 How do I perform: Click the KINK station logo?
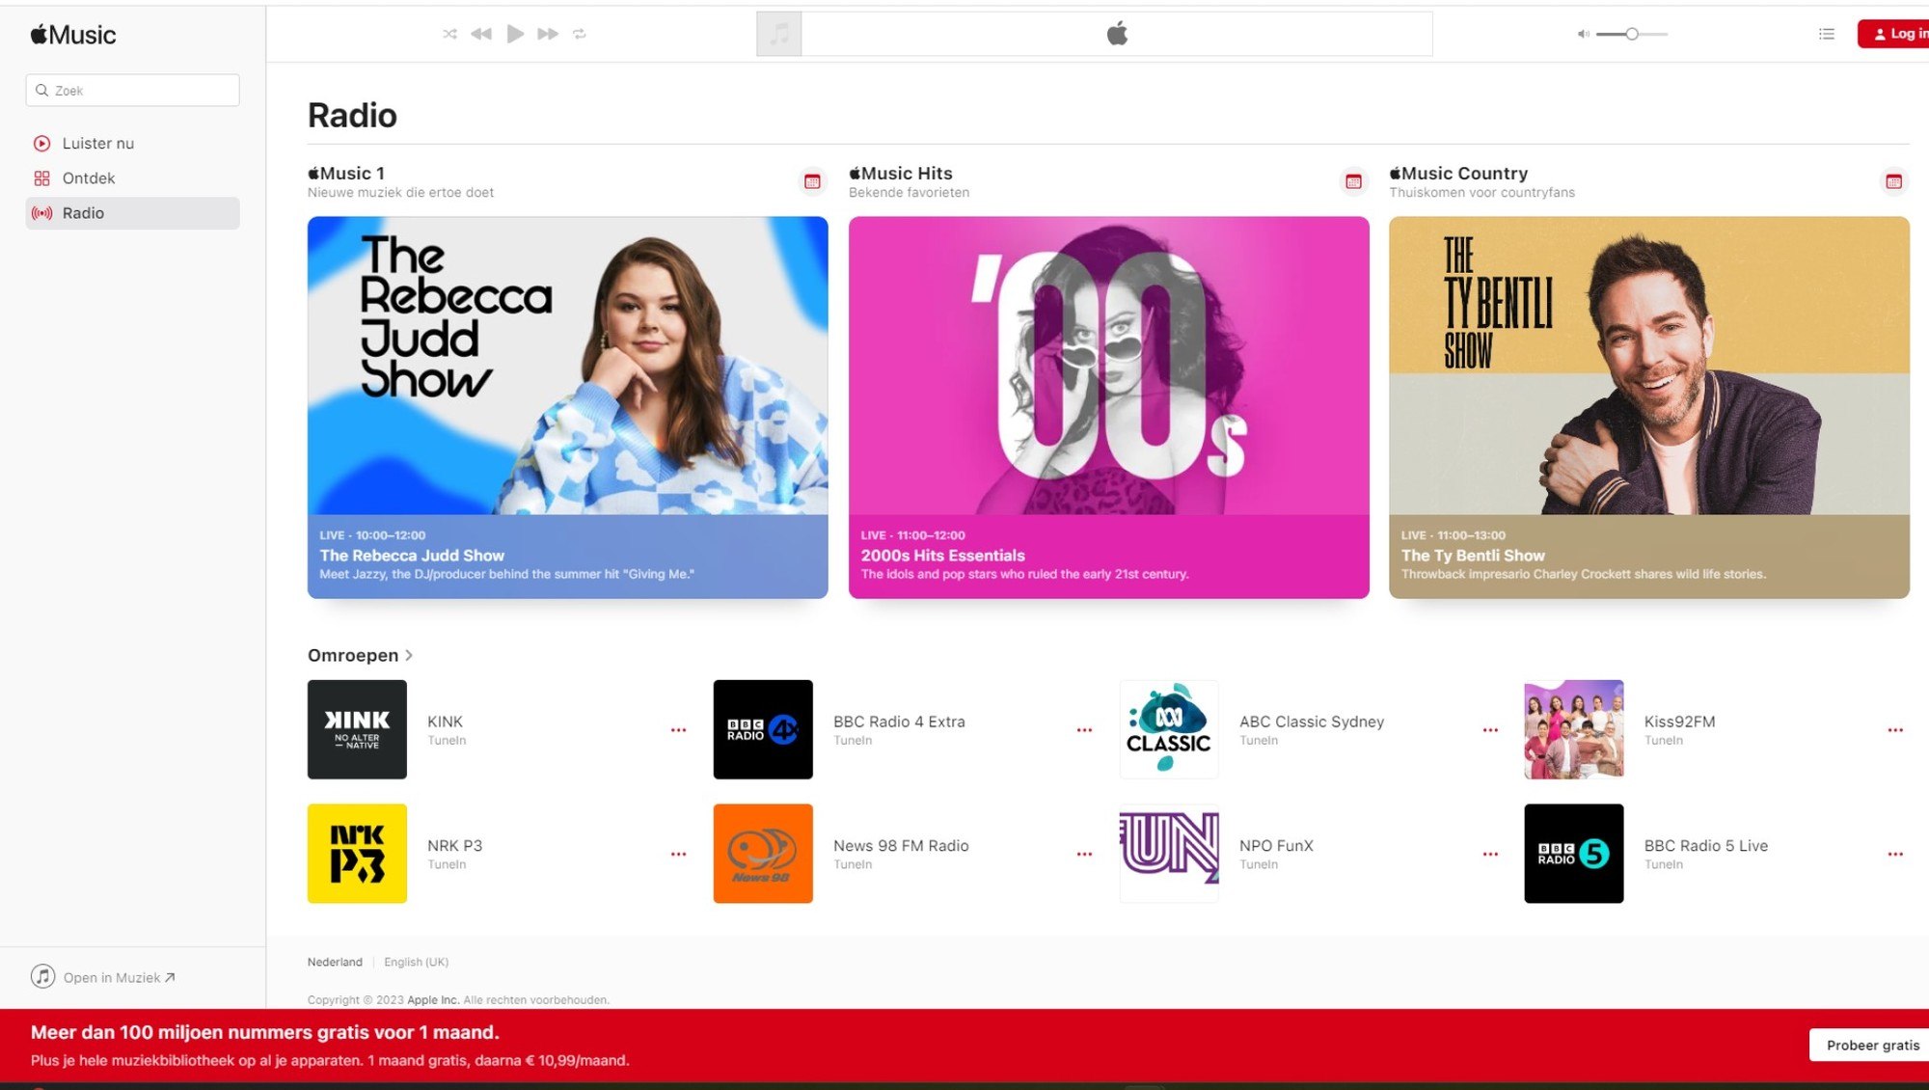[357, 729]
